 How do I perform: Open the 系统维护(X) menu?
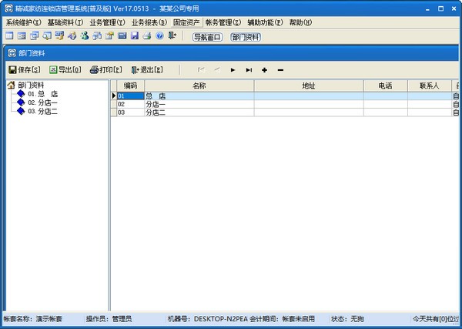click(24, 22)
